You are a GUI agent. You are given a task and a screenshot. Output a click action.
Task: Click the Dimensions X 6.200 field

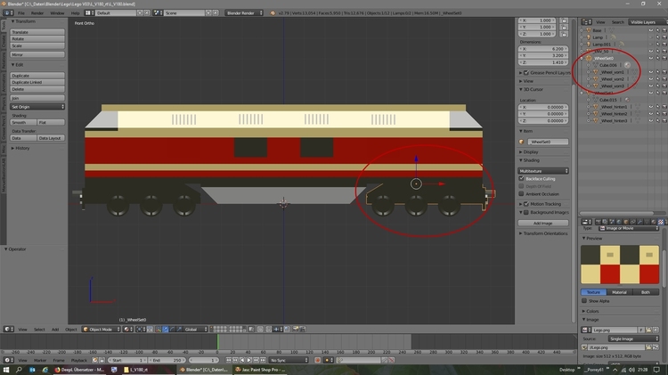coord(543,49)
